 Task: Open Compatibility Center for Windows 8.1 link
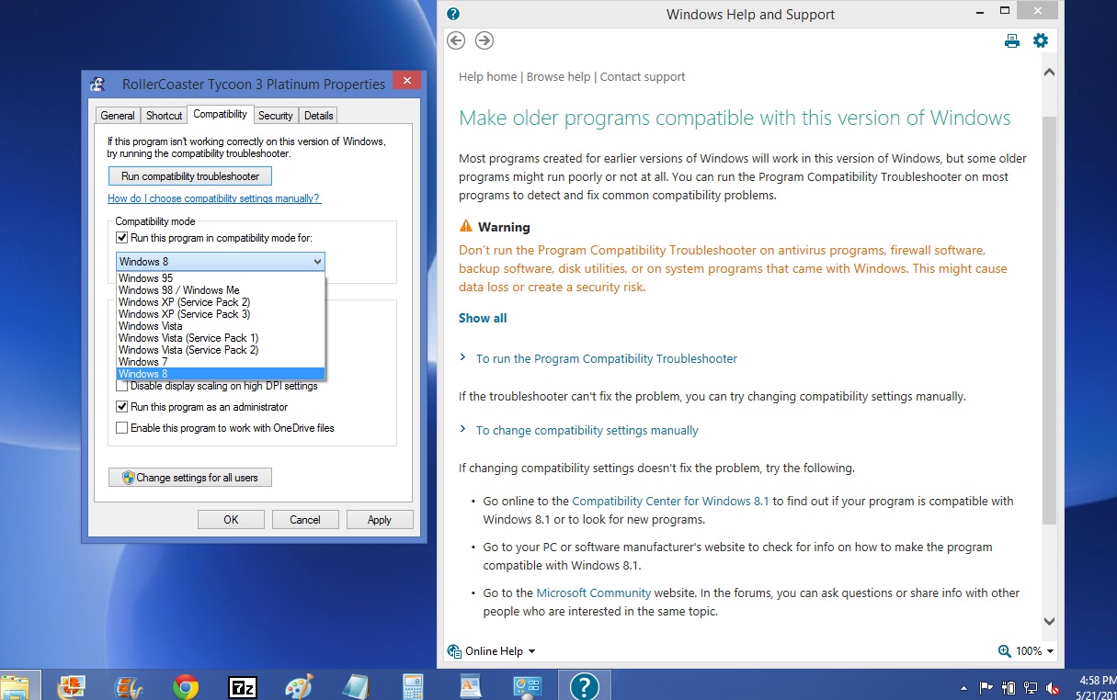pyautogui.click(x=670, y=502)
